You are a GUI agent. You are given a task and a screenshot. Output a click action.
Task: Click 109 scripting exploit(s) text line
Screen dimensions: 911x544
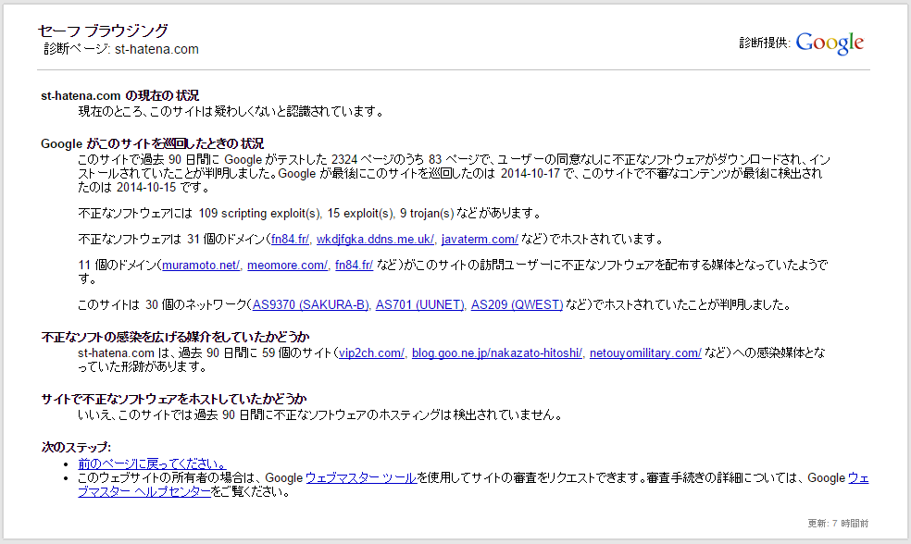click(x=309, y=213)
